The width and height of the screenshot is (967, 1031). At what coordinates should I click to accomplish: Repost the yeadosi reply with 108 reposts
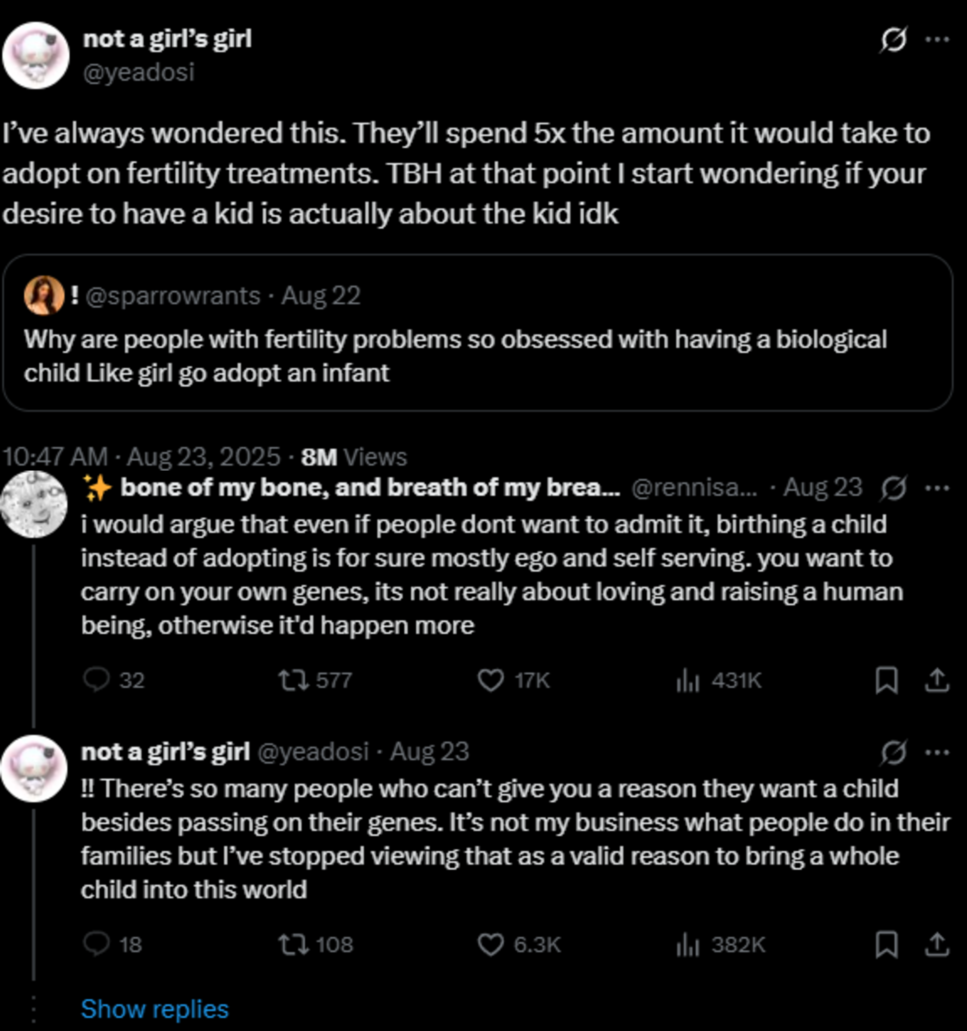(x=294, y=944)
